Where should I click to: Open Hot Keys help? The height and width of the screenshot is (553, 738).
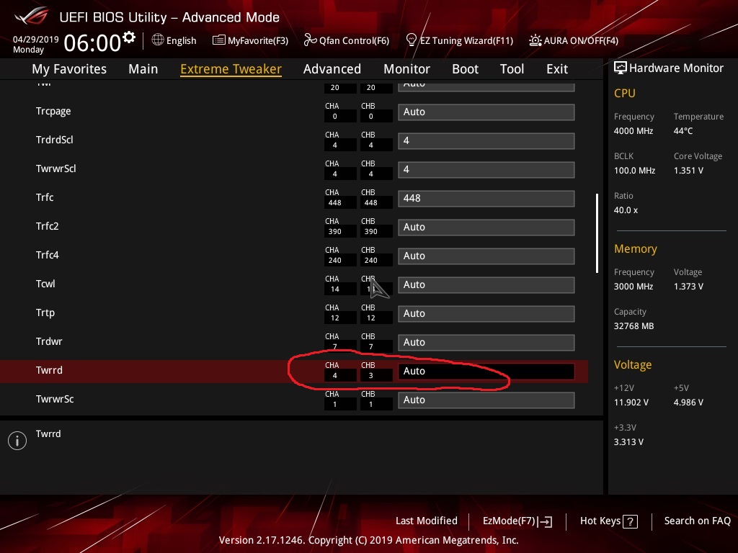tap(600, 521)
